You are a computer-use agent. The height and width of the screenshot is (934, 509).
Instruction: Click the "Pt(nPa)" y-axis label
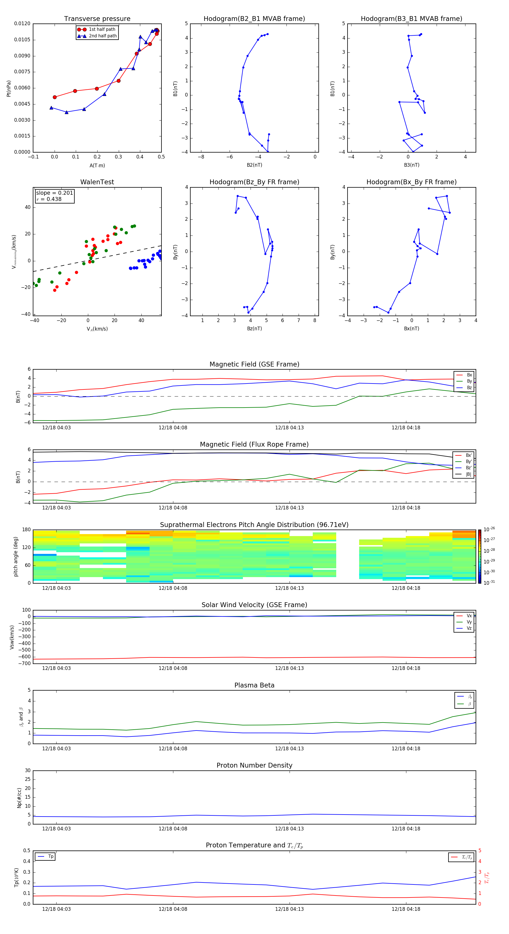point(9,89)
